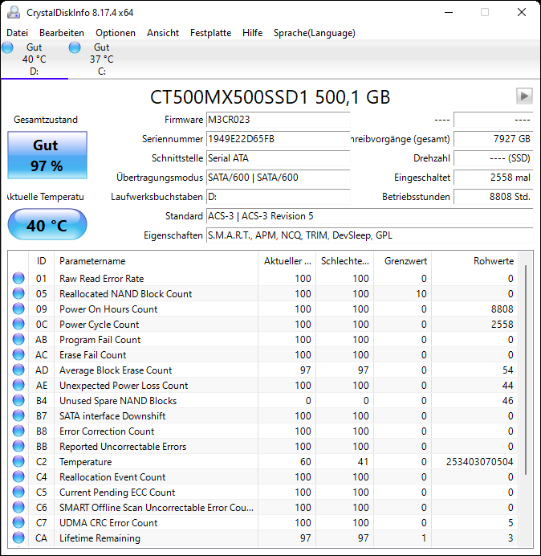This screenshot has height=556, width=541.
Task: Select the 'Lifetime Remaining' parameter text
Action: point(100,538)
